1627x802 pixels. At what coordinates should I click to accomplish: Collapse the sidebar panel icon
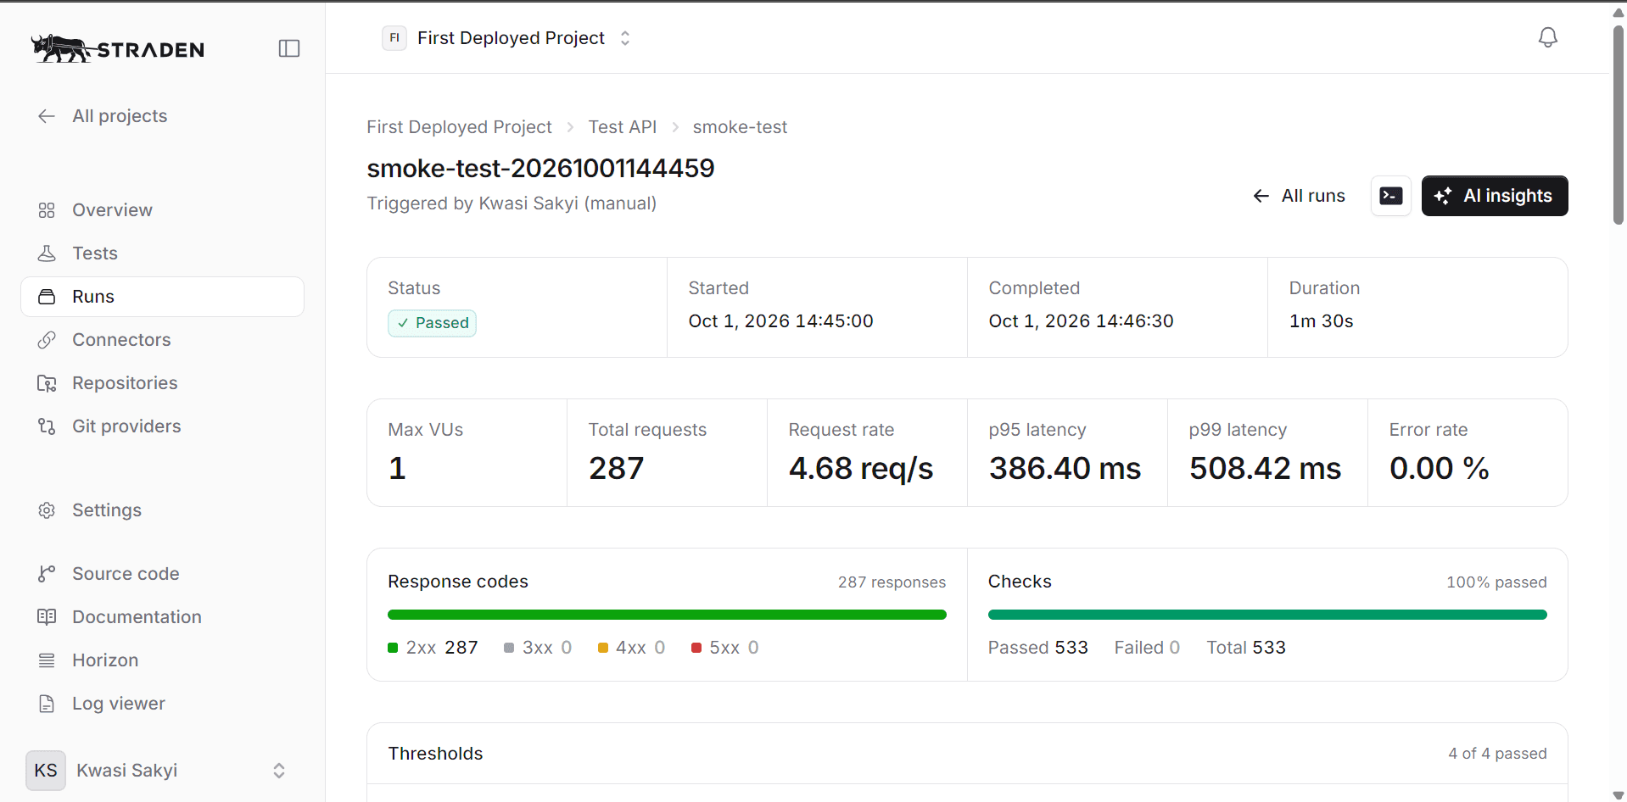click(x=289, y=48)
